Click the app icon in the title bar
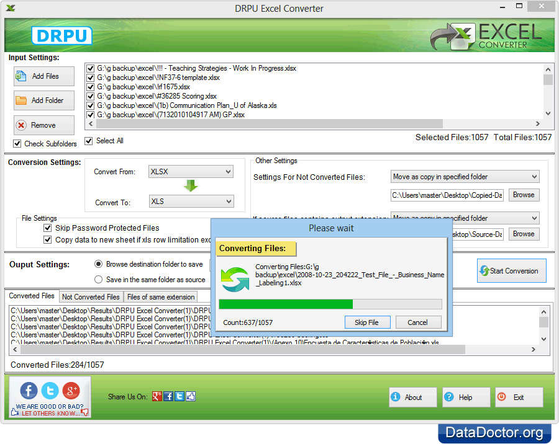Screen dimensions: 559x444 coord(11,8)
